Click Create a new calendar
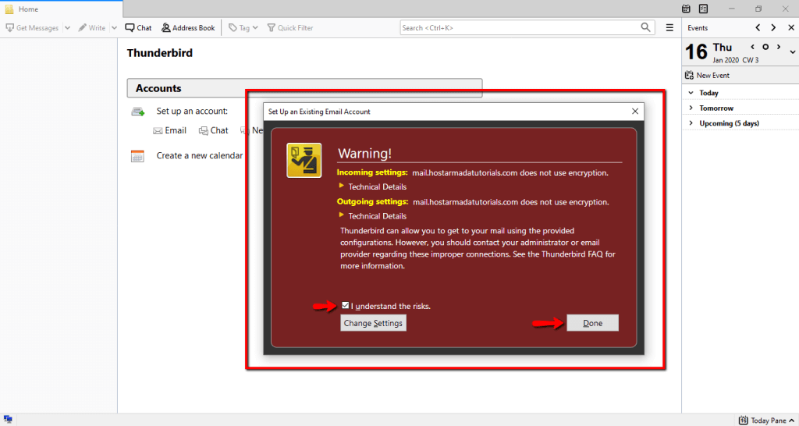This screenshot has width=799, height=426. click(200, 155)
